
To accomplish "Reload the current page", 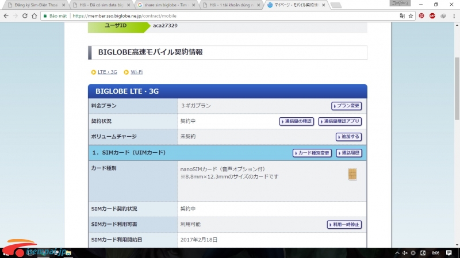I will [x=25, y=16].
